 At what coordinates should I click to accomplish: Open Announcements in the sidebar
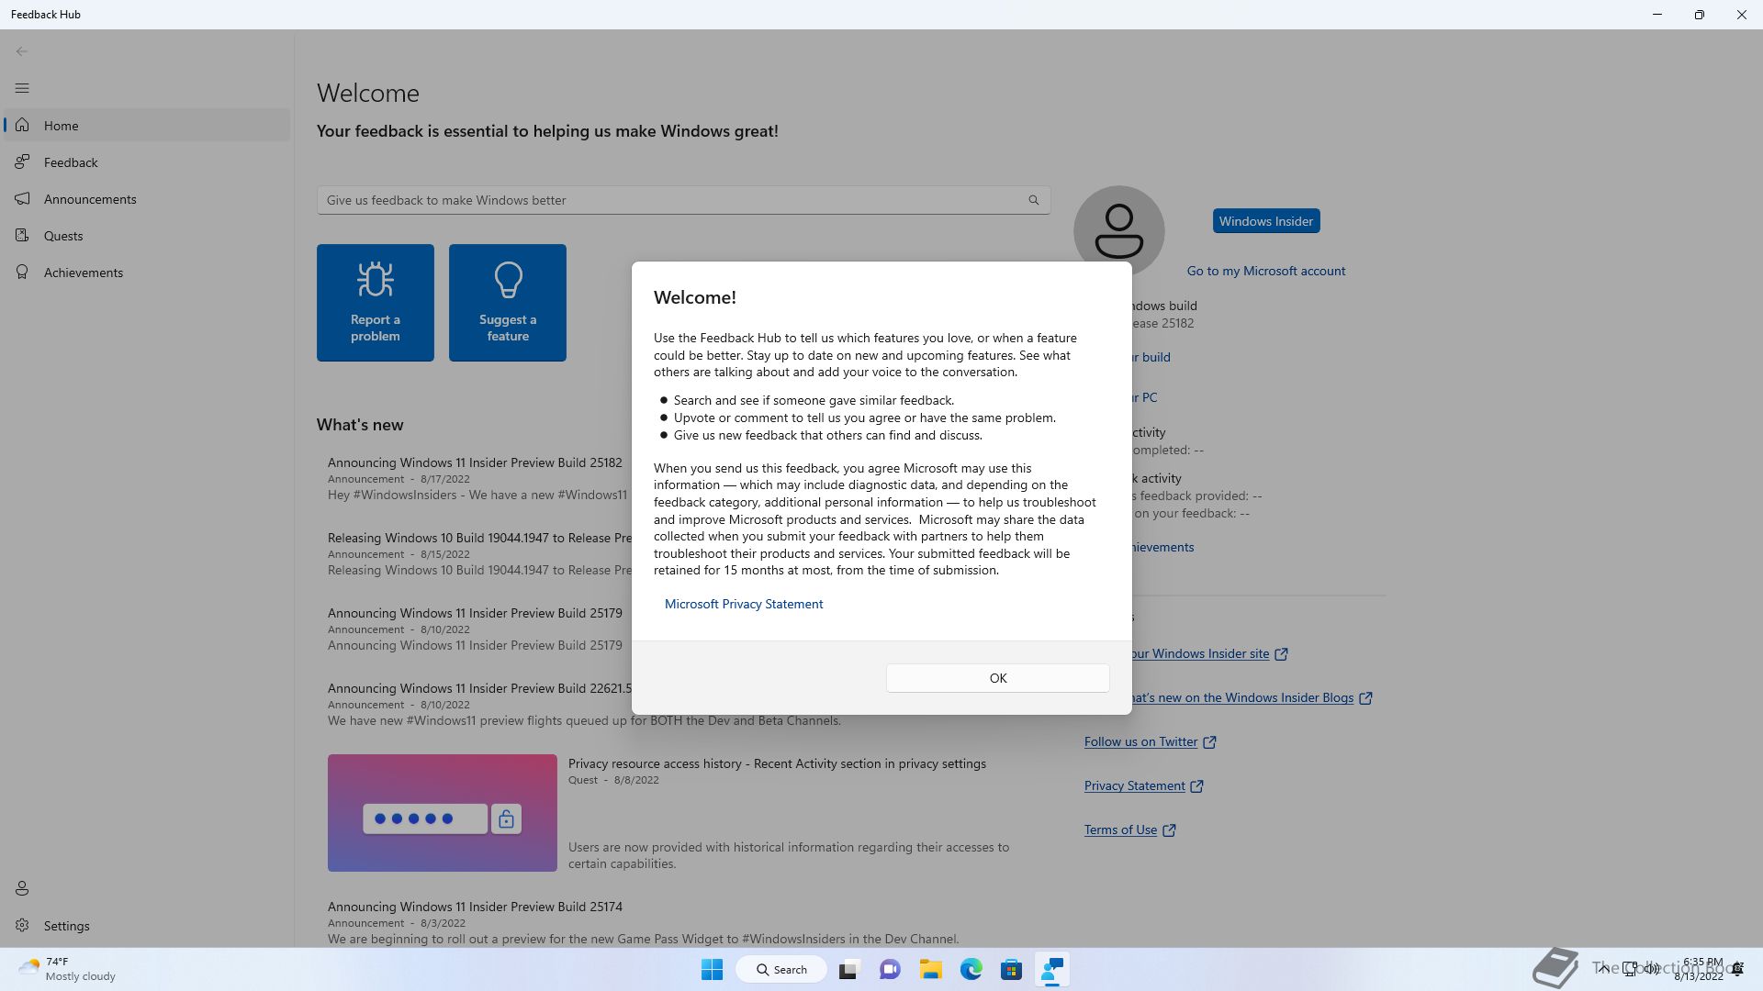pyautogui.click(x=147, y=199)
